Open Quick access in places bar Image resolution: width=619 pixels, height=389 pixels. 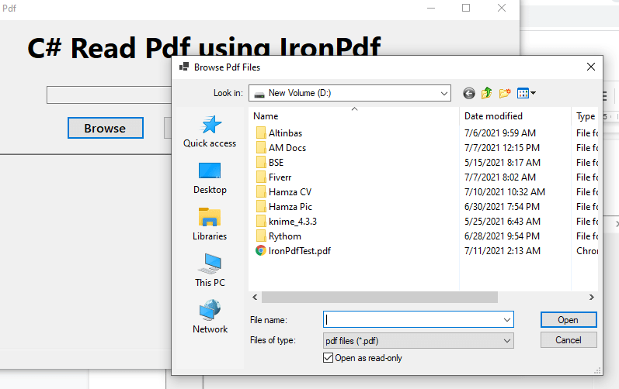[x=210, y=132]
